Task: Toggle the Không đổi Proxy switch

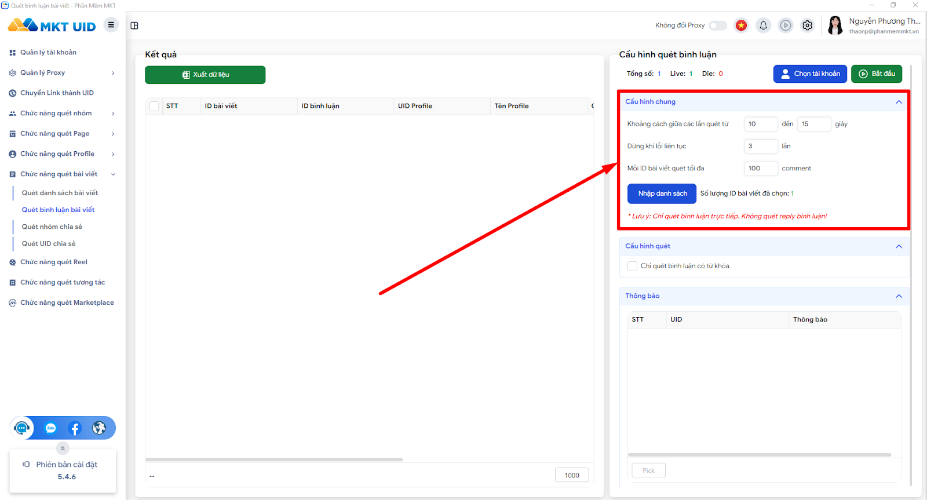Action: click(x=718, y=25)
